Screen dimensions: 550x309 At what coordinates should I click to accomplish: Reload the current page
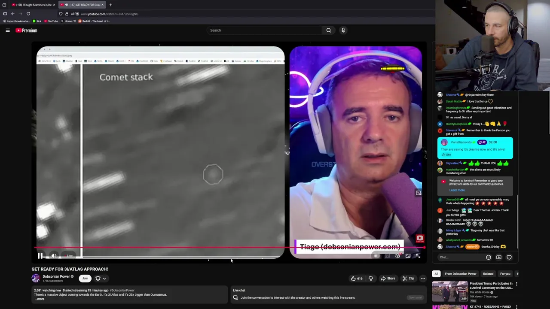28,14
